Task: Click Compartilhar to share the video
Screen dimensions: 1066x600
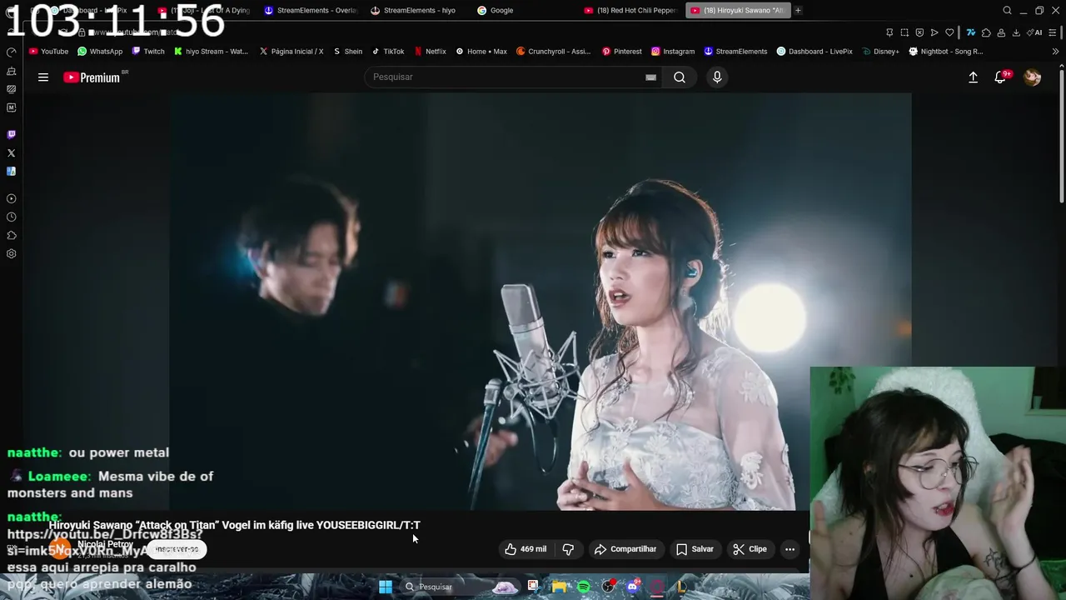Action: [x=625, y=549]
